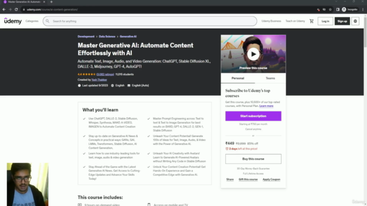Open Chrome three-dot menu
The width and height of the screenshot is (367, 206).
(363, 10)
